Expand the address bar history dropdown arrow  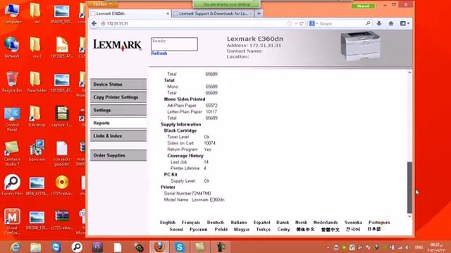[x=296, y=23]
